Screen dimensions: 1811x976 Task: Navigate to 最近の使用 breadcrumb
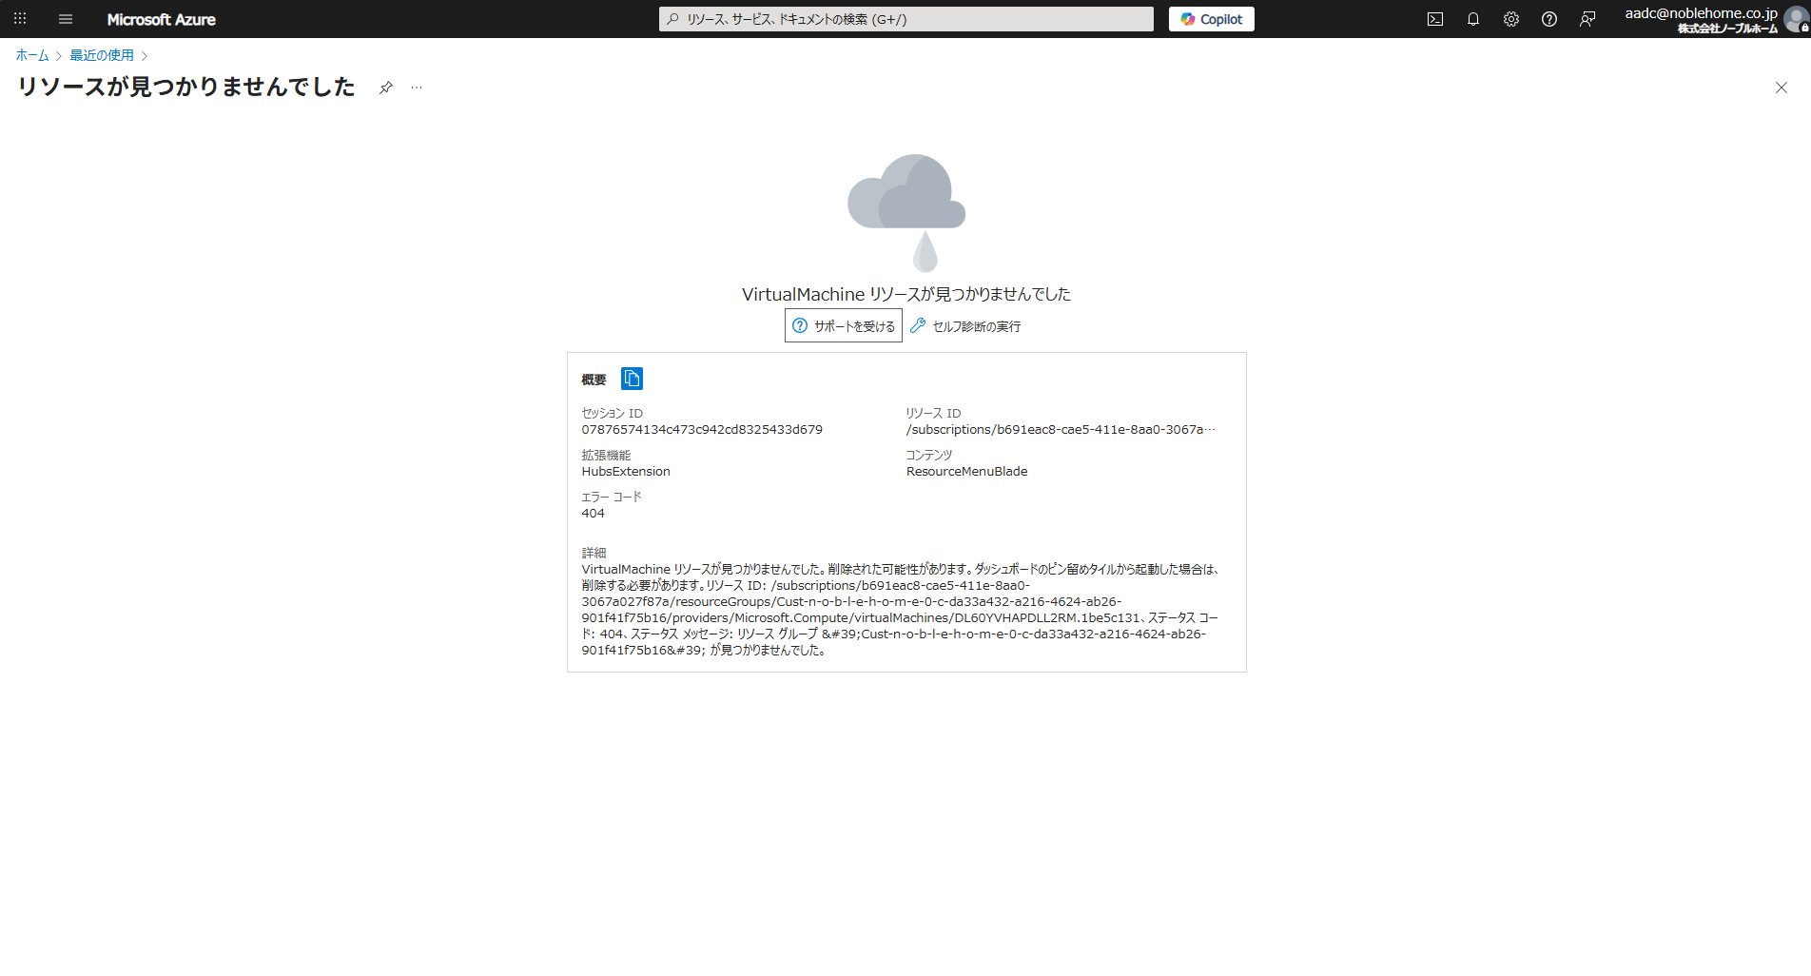click(102, 55)
